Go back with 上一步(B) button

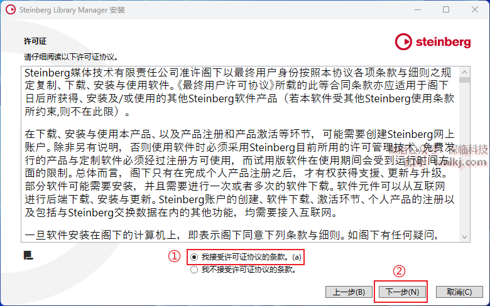(x=349, y=292)
